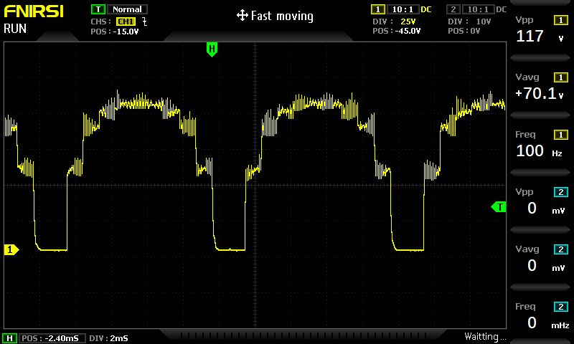
Task: Click the Vpp 117 V measurement
Action: (540, 36)
